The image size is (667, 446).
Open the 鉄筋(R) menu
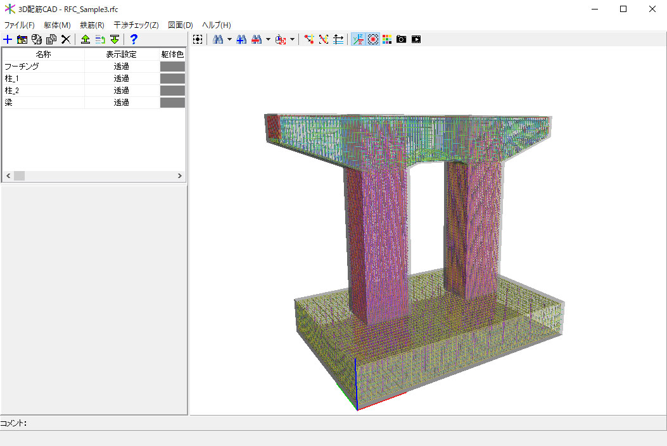[92, 25]
